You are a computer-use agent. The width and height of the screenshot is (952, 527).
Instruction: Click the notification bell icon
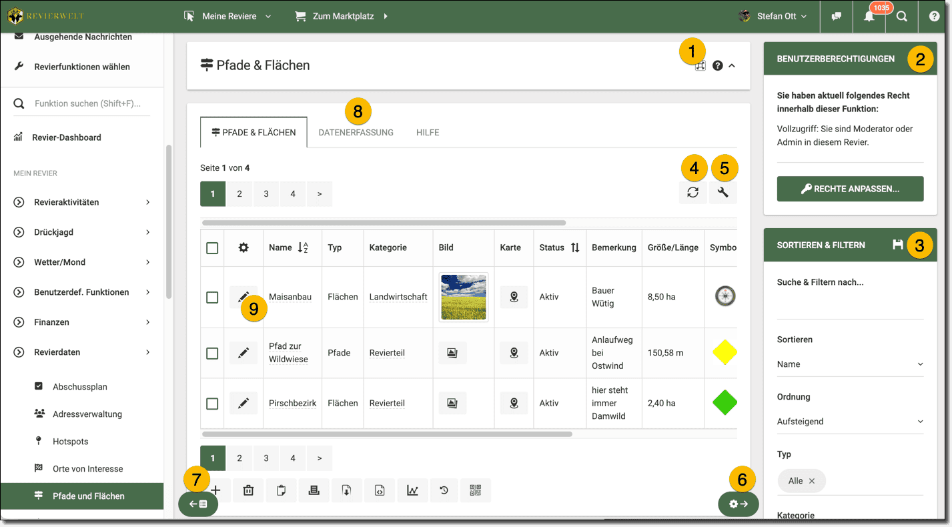coord(869,17)
